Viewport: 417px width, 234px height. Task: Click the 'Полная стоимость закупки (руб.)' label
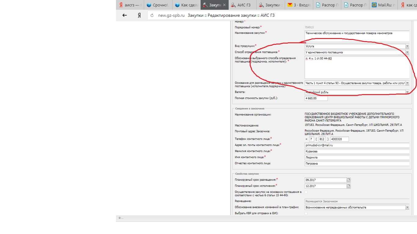pyautogui.click(x=256, y=98)
